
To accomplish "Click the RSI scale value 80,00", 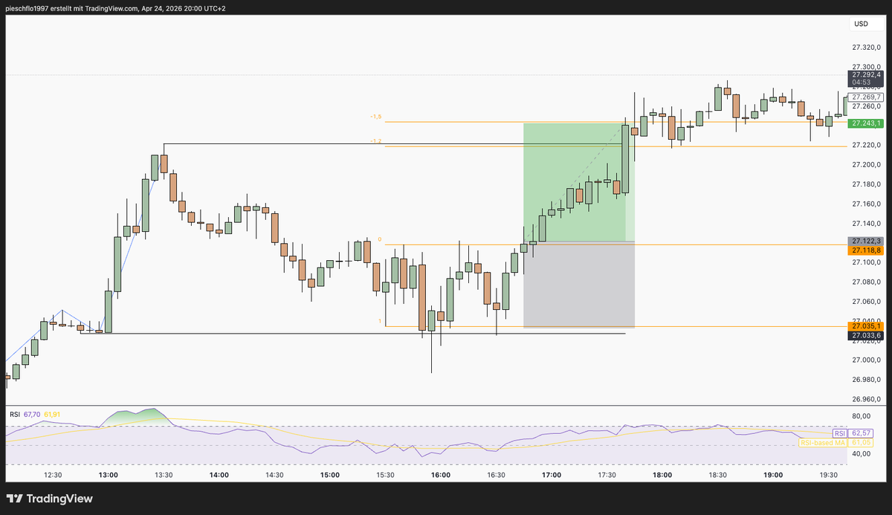I will (x=862, y=416).
